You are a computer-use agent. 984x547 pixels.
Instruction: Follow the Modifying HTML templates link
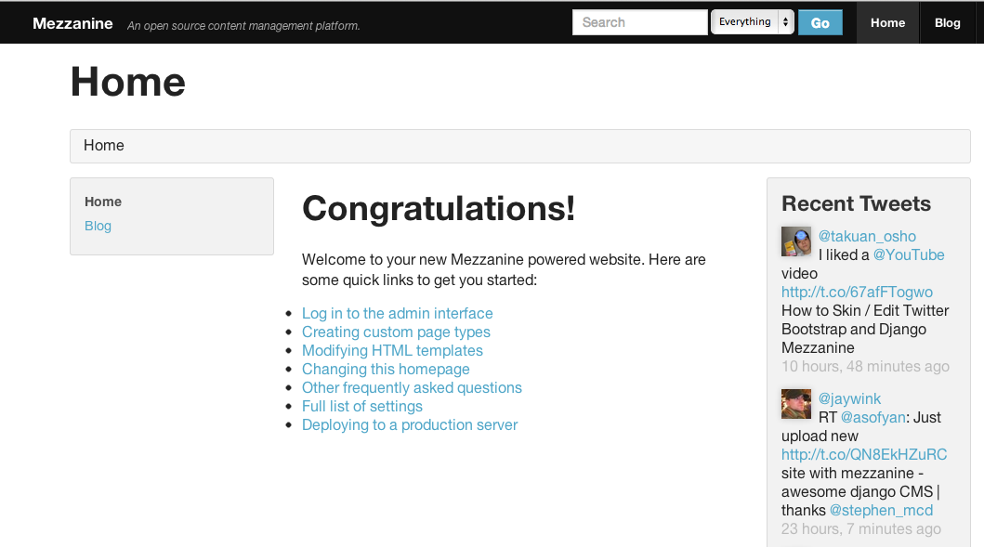pyautogui.click(x=392, y=351)
